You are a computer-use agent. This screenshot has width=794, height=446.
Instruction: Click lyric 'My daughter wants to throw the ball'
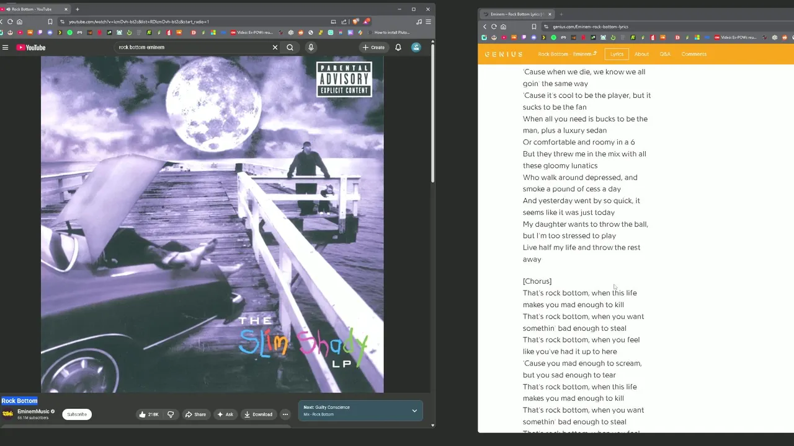586,224
